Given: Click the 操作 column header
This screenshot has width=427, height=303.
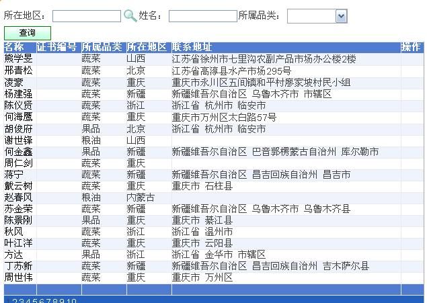Looking at the screenshot, I should [410, 47].
